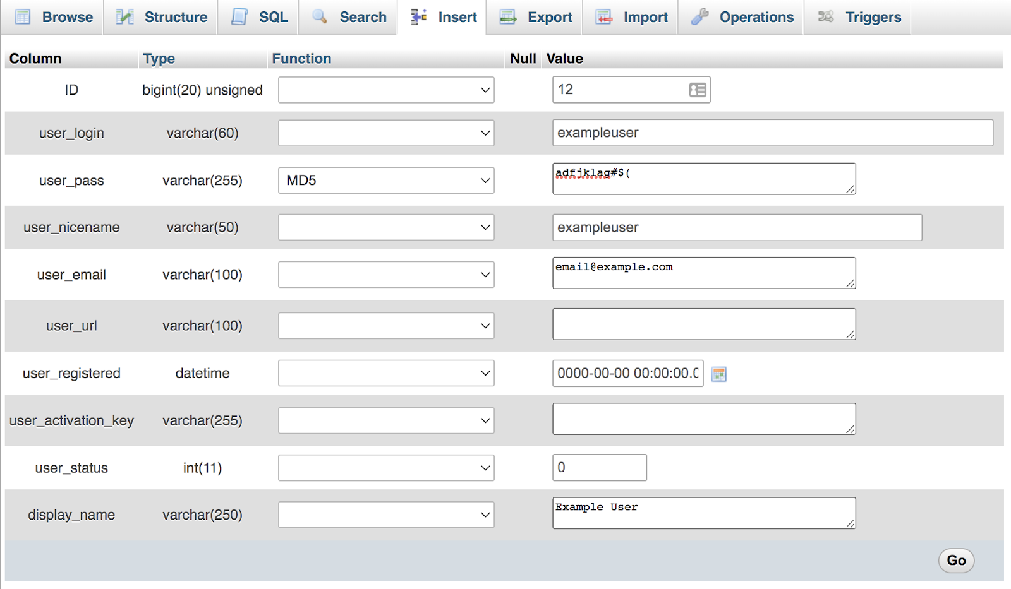The image size is (1011, 589).
Task: Click the Import tab icon
Action: 603,17
